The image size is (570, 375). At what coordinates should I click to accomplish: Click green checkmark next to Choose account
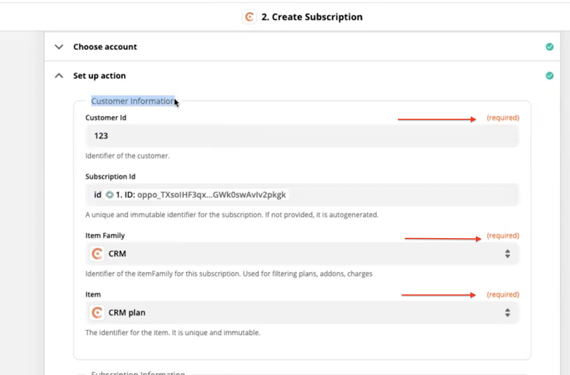coord(549,47)
